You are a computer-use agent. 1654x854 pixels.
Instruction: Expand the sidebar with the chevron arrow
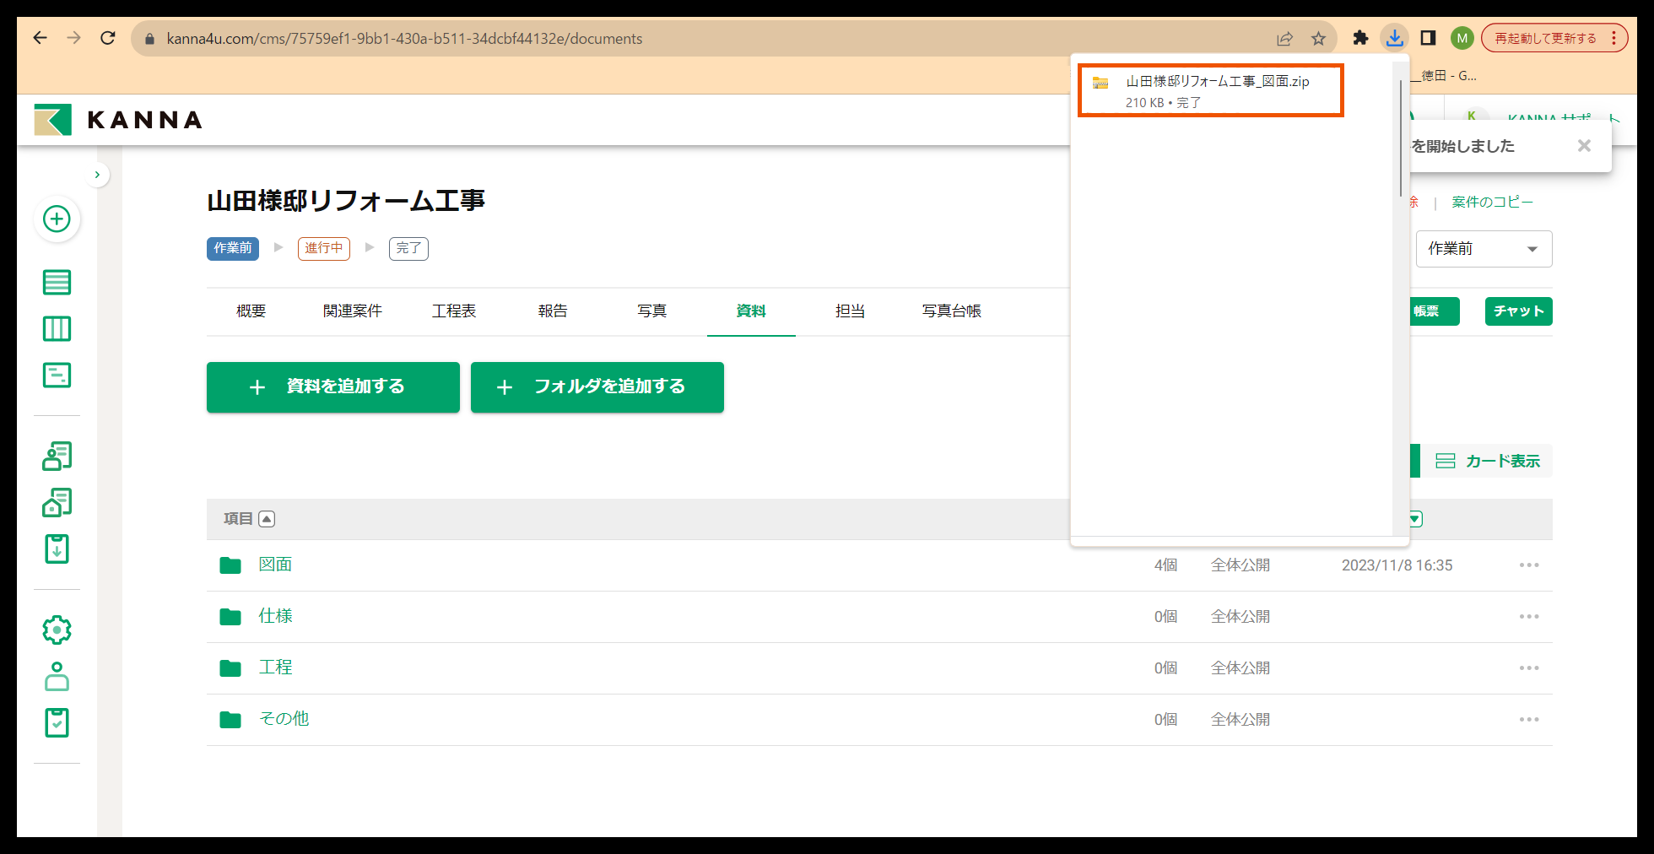(x=98, y=174)
